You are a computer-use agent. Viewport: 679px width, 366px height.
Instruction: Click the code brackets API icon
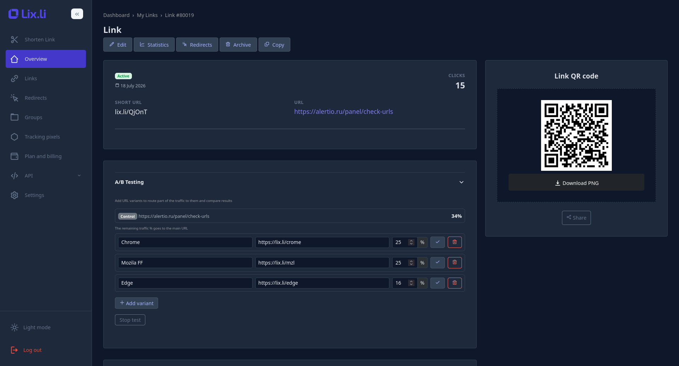tap(14, 176)
